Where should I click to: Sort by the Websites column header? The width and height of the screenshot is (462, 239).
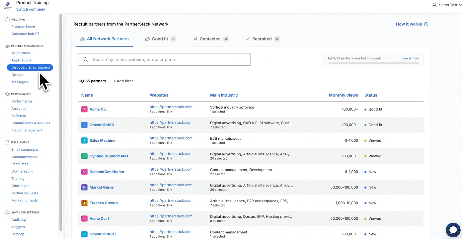[x=159, y=95]
